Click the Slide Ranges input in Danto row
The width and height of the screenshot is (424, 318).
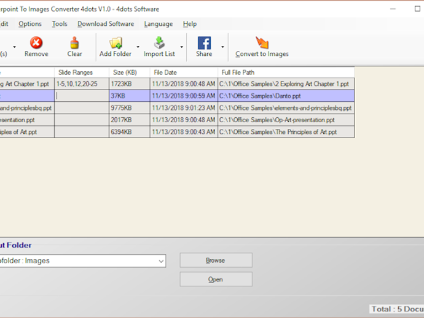click(x=82, y=96)
